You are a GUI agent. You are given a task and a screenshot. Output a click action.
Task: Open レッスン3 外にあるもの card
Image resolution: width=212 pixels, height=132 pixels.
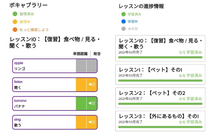click(160, 121)
